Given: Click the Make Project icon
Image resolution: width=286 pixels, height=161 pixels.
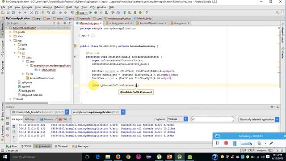Looking at the screenshot, I should tap(72, 13).
